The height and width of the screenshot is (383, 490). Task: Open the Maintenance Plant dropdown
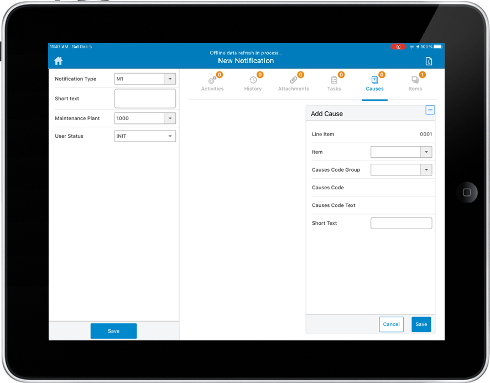coord(170,118)
